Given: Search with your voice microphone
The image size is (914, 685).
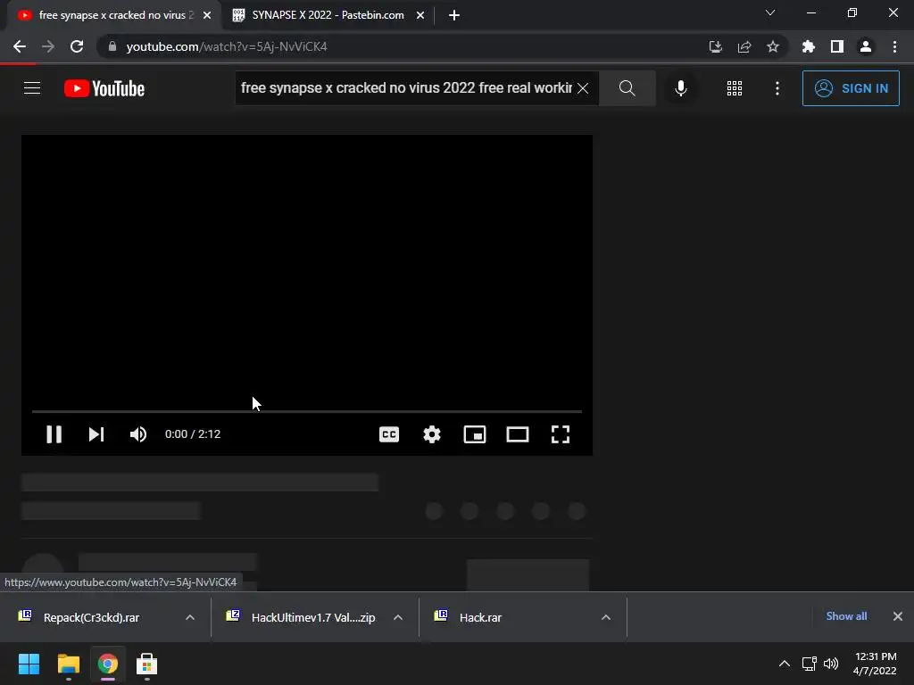Looking at the screenshot, I should pyautogui.click(x=680, y=88).
